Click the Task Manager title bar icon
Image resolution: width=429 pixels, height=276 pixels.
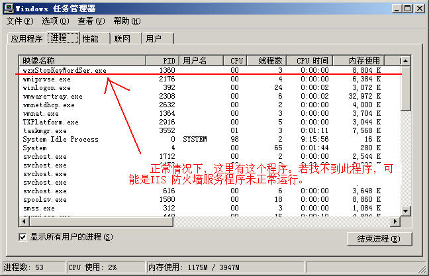coord(9,8)
